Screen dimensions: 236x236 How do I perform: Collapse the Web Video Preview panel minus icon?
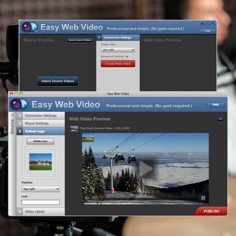(221, 119)
